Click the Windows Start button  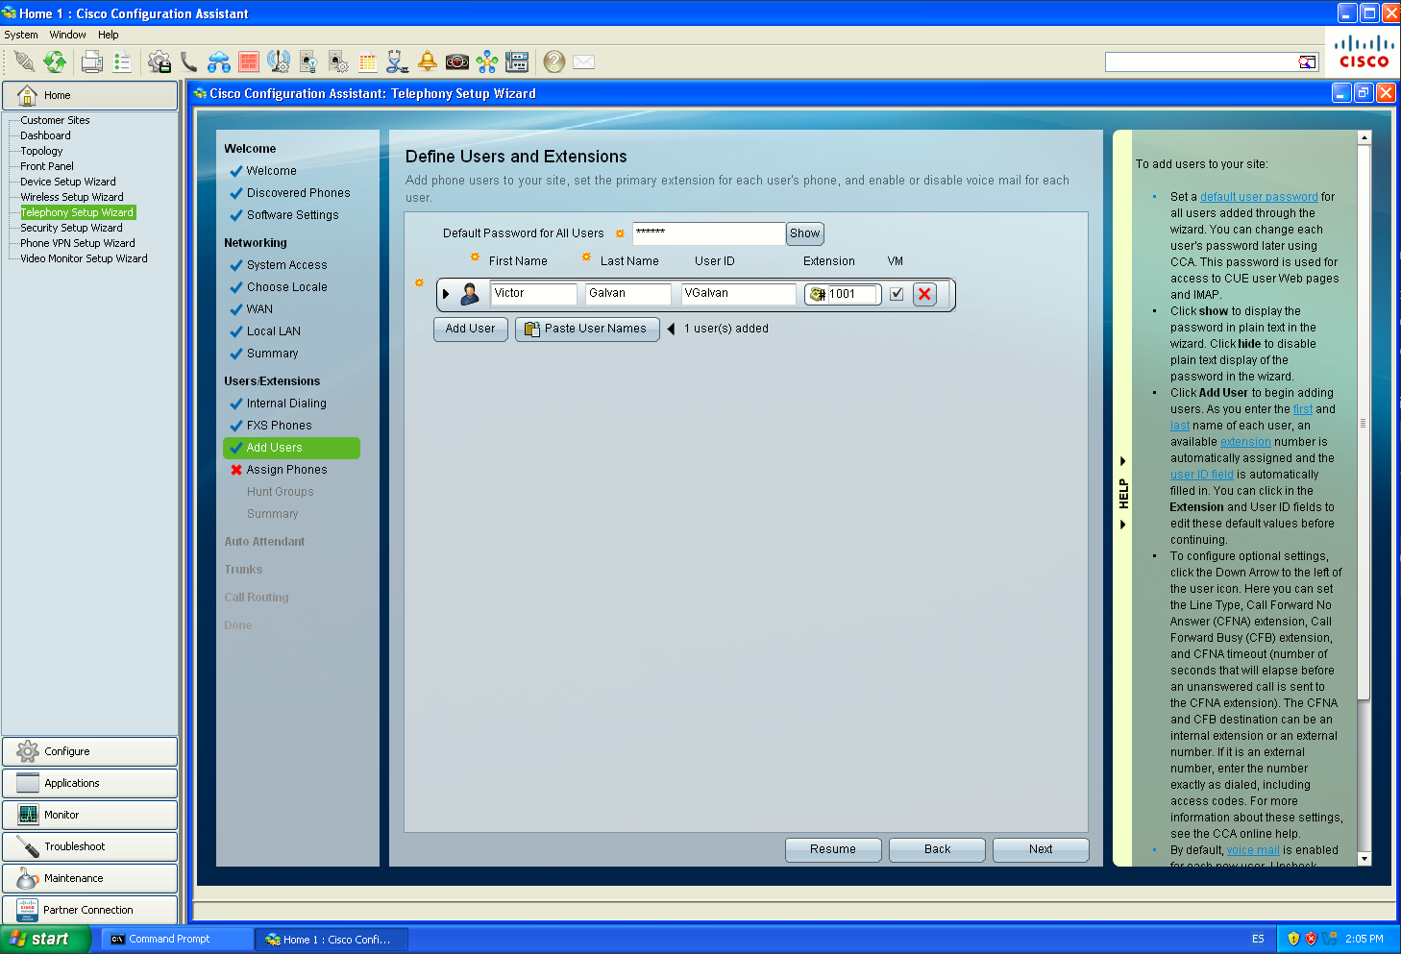click(45, 940)
